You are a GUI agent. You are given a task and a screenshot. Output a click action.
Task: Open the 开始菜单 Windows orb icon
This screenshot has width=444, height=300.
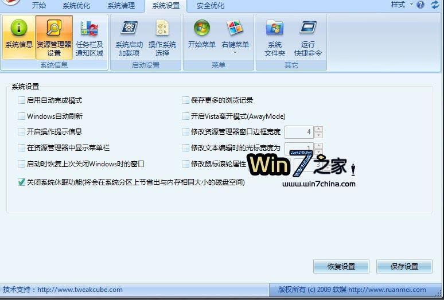coord(202,28)
